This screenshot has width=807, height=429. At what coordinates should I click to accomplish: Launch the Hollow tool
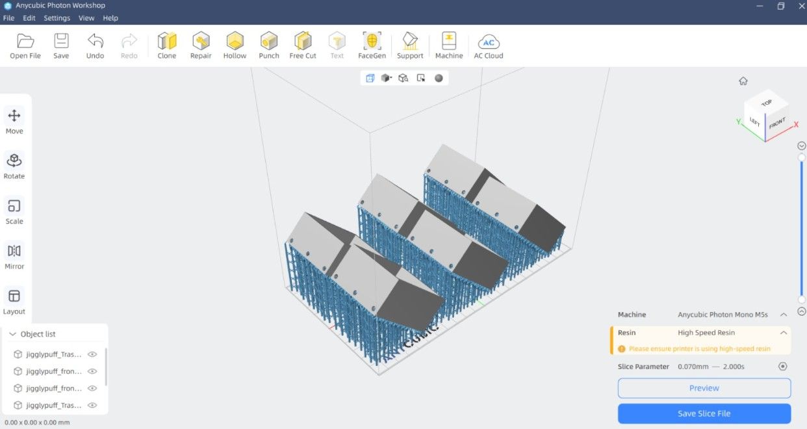click(235, 45)
